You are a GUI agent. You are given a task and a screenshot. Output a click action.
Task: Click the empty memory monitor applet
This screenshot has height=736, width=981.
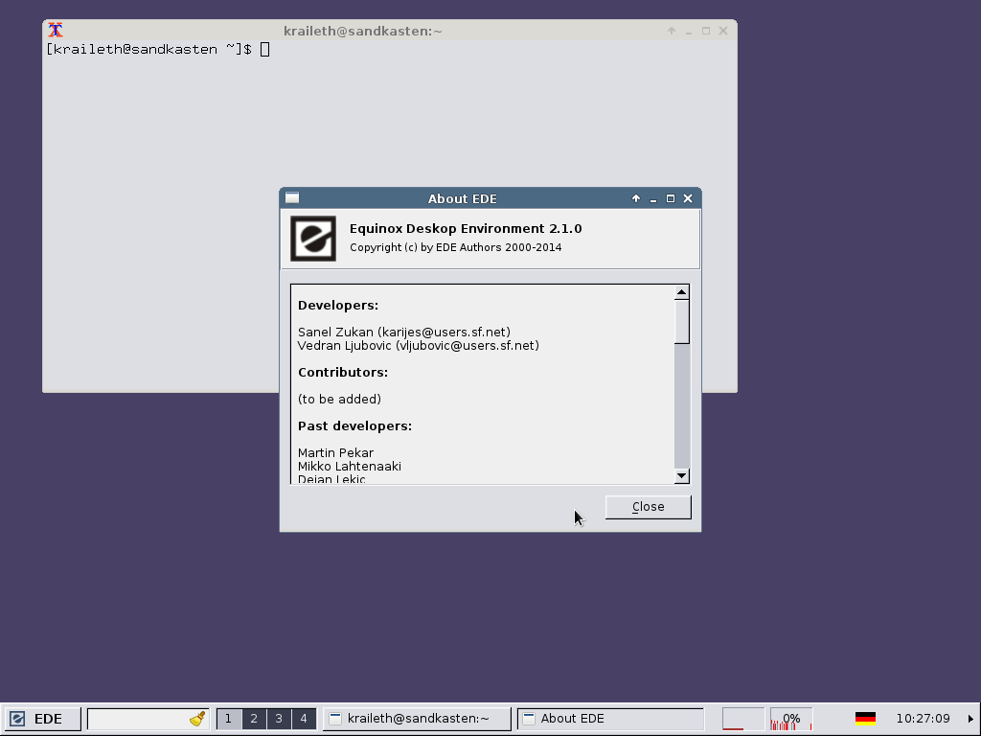pyautogui.click(x=742, y=719)
